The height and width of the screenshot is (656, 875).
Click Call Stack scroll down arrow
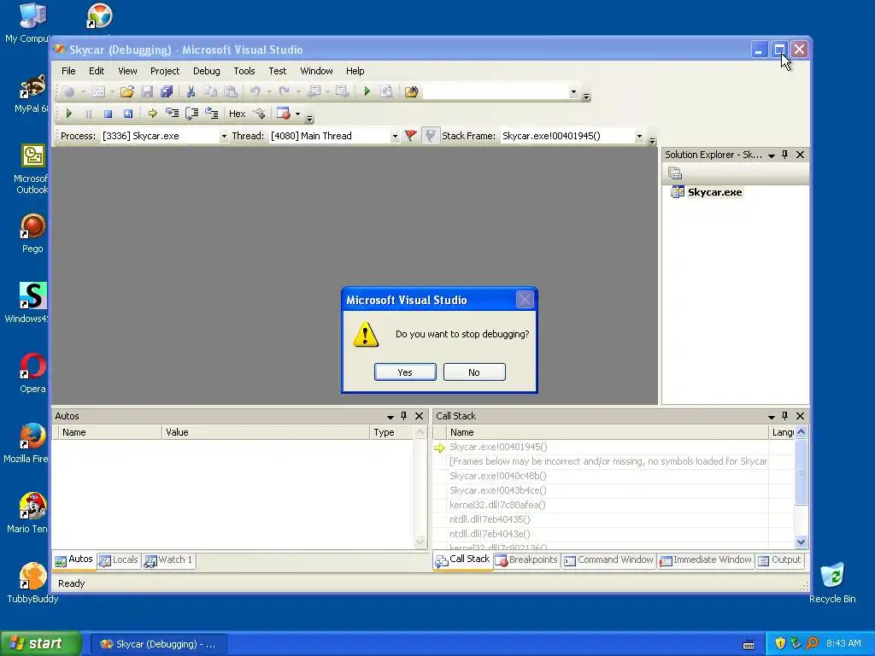point(801,542)
